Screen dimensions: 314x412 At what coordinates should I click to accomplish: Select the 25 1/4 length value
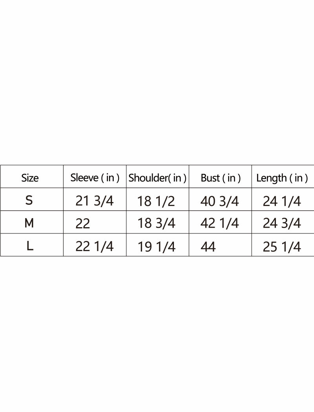[282, 247]
